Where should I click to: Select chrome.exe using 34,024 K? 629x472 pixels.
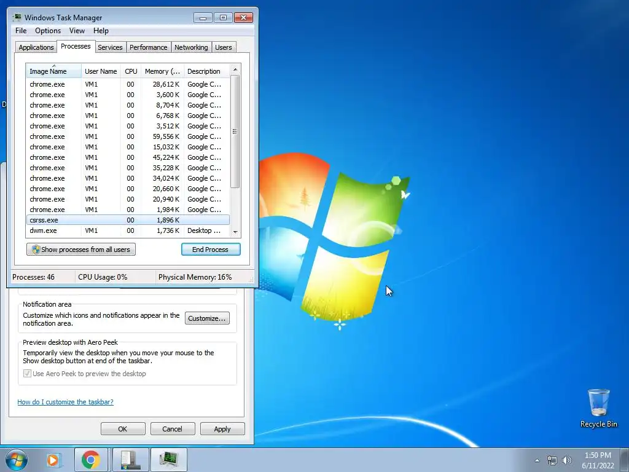128,178
